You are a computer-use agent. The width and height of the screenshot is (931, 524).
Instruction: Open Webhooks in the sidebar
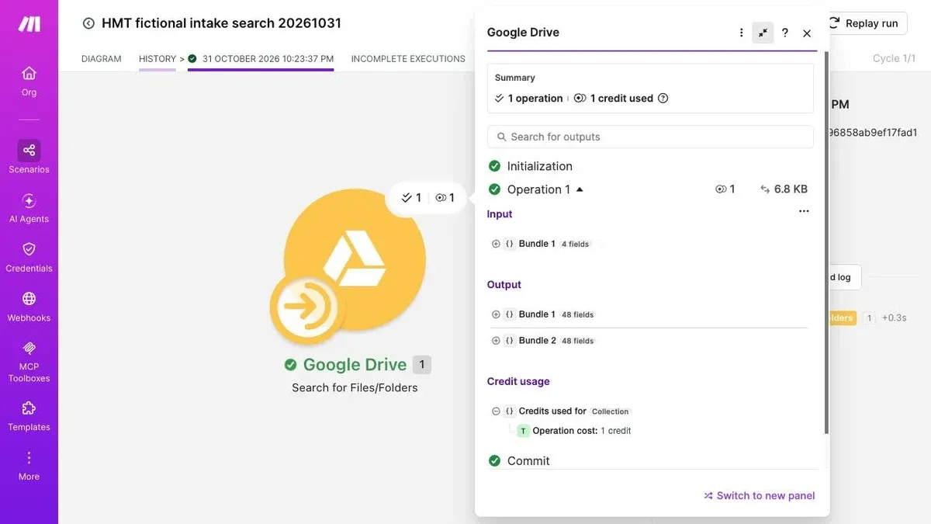coord(29,307)
